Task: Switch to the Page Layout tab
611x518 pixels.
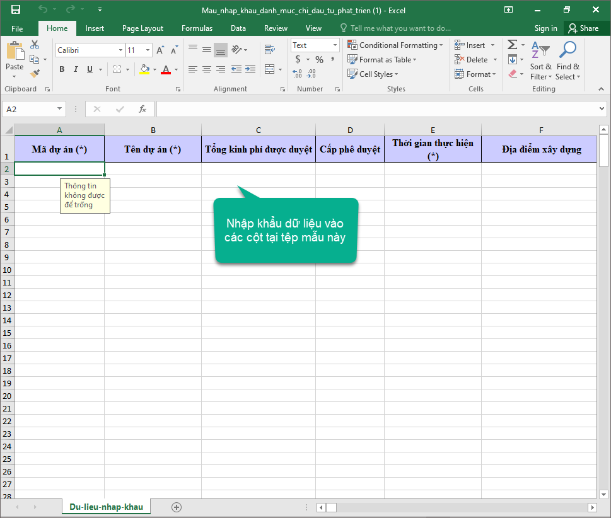Action: pos(143,28)
